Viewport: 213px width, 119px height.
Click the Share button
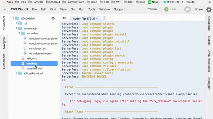[199, 9]
